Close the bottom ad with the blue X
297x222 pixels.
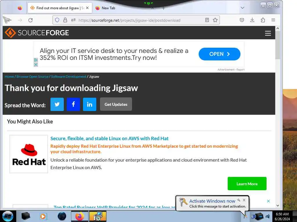click(268, 201)
